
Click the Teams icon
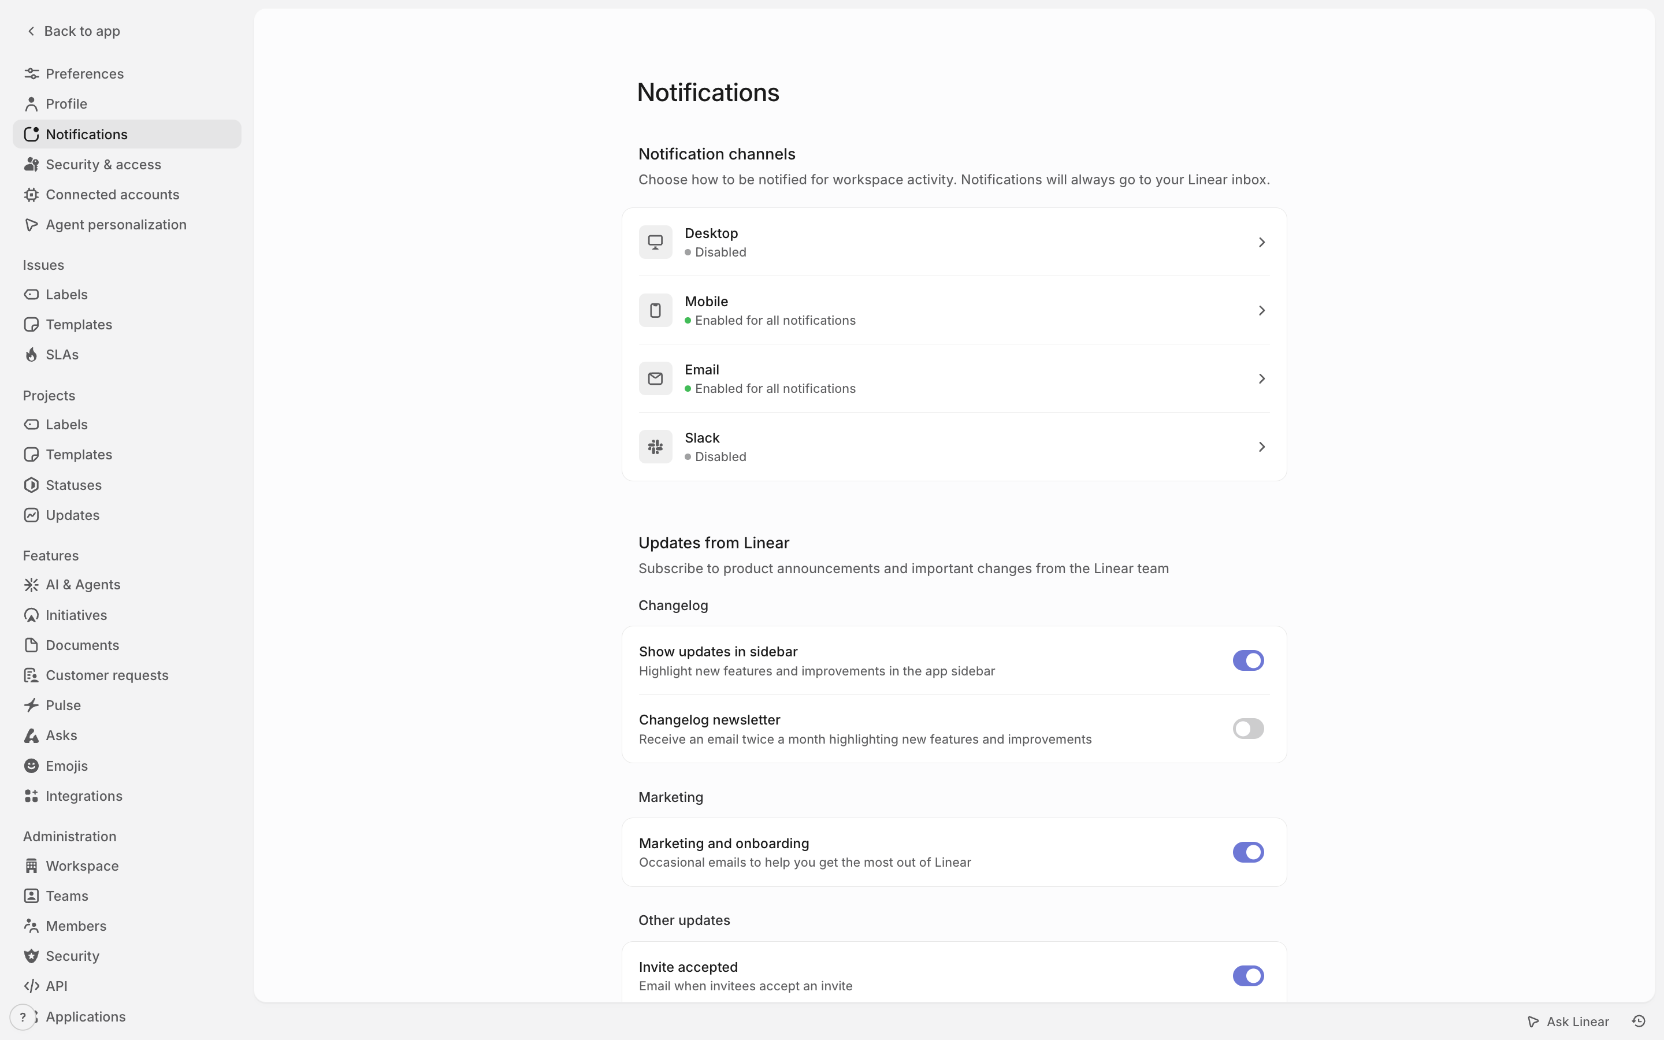[31, 896]
